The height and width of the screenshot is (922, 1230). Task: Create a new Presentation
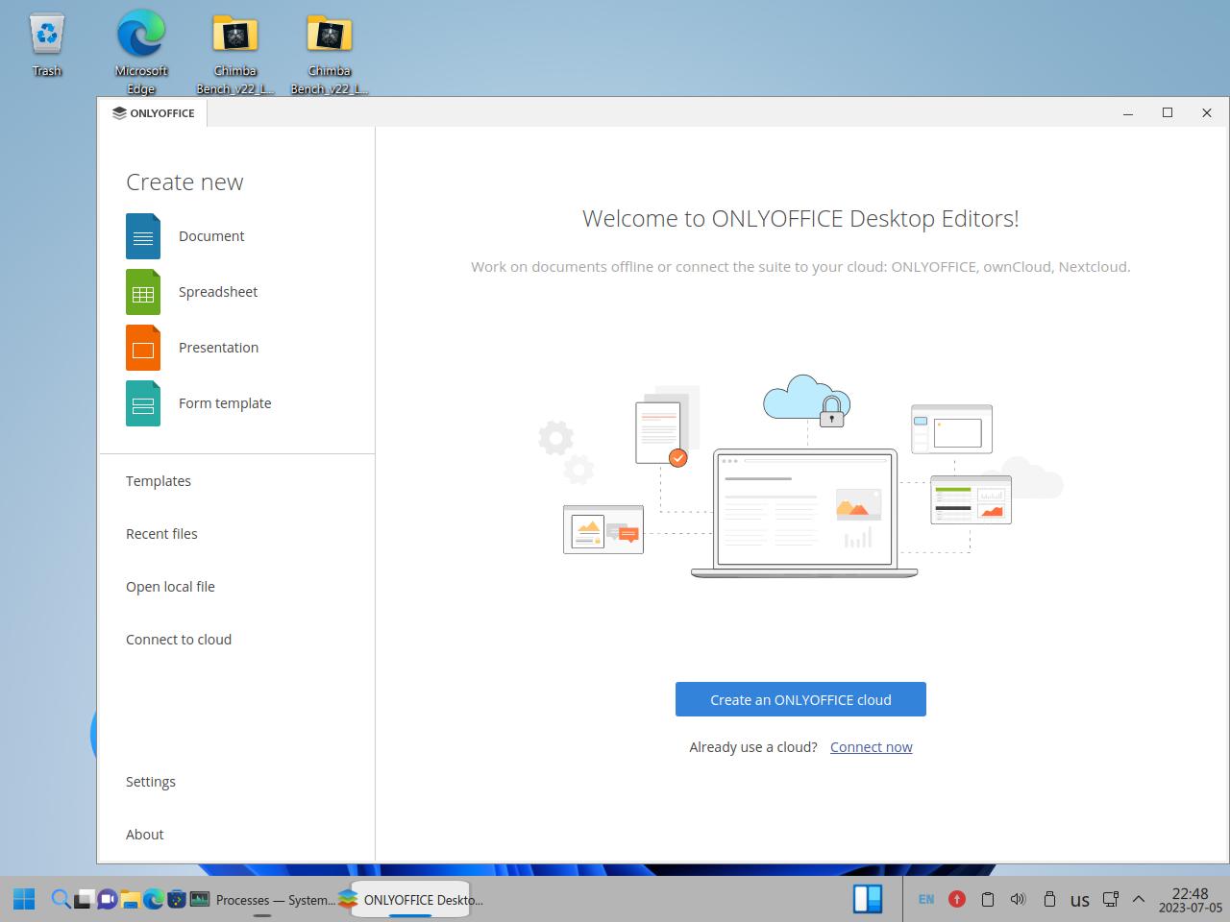click(x=192, y=348)
